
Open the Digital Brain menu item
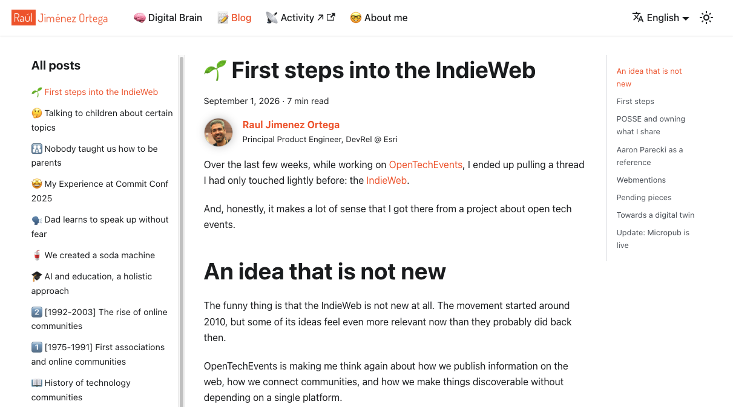pos(168,18)
